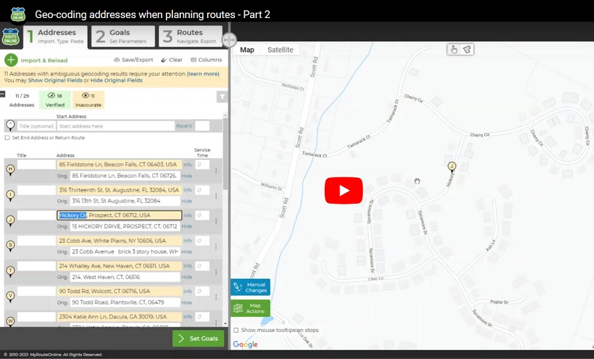The width and height of the screenshot is (594, 359).
Task: Click the Start address here field
Action: coord(116,126)
